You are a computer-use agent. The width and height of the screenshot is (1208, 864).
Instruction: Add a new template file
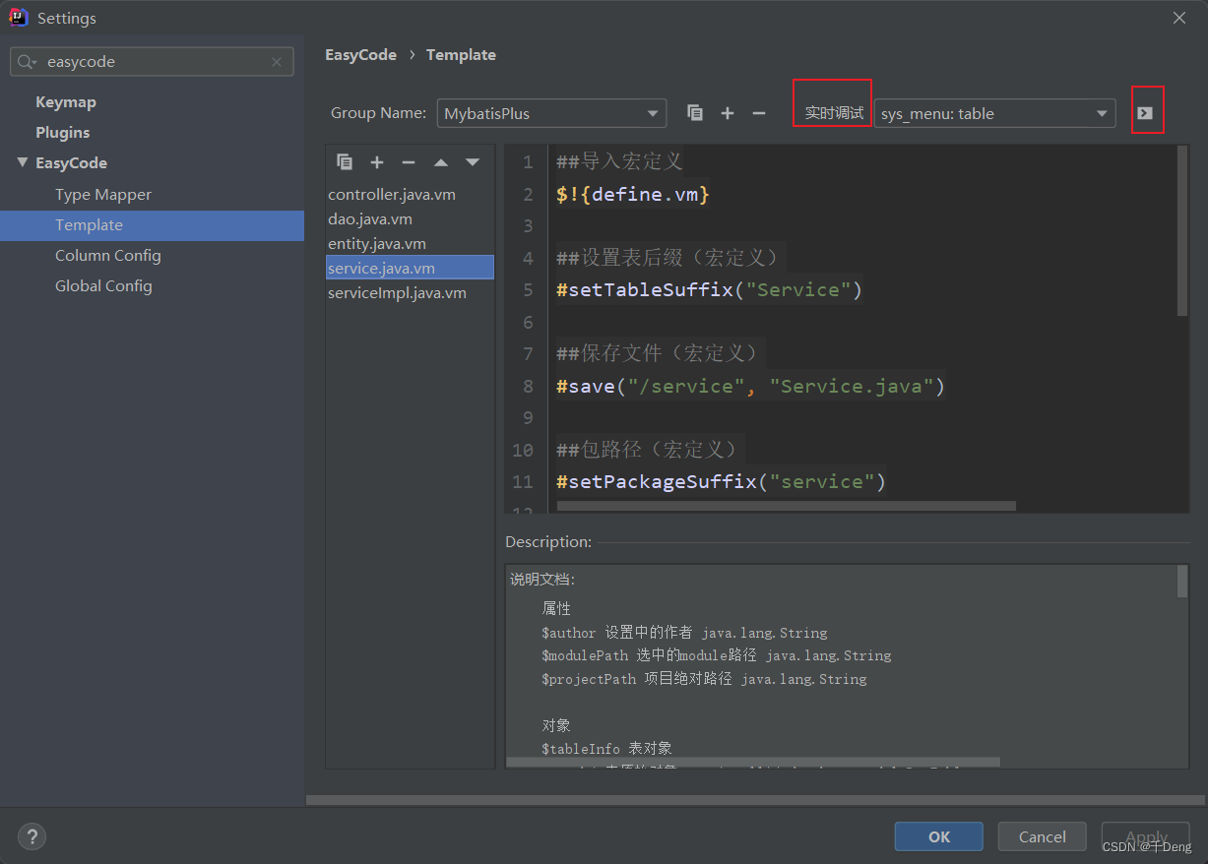click(x=377, y=162)
